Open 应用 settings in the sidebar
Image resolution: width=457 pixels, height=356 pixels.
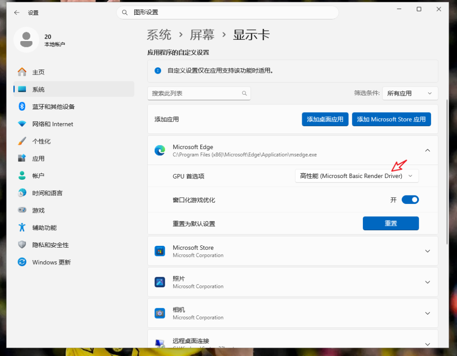tap(74, 158)
